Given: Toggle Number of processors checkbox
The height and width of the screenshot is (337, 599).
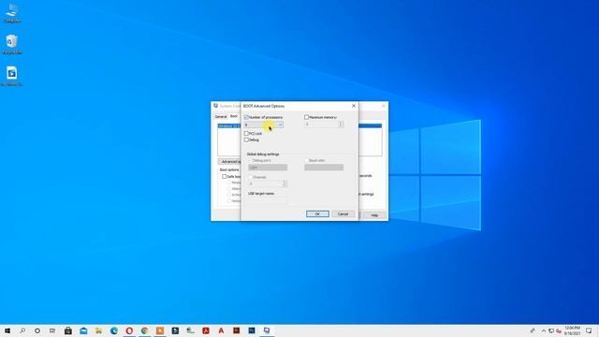Looking at the screenshot, I should [246, 117].
